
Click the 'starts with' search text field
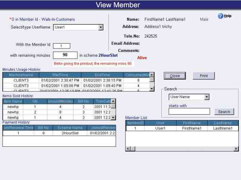click(x=189, y=112)
